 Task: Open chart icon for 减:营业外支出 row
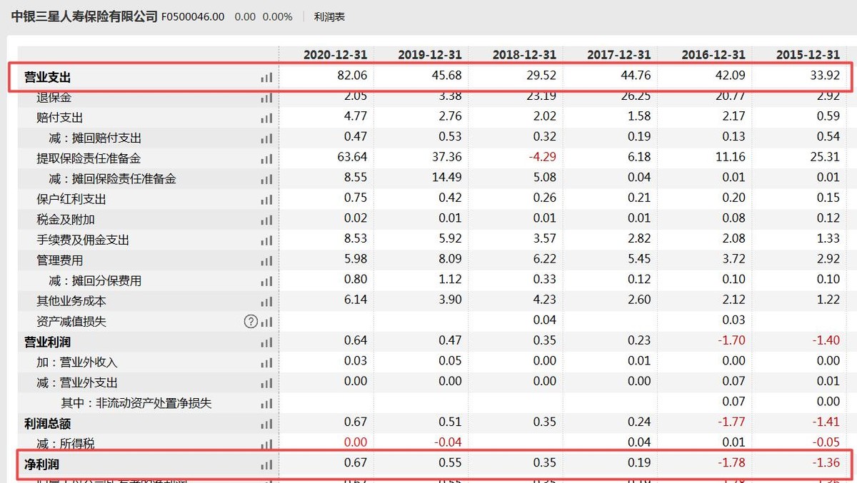click(x=266, y=383)
